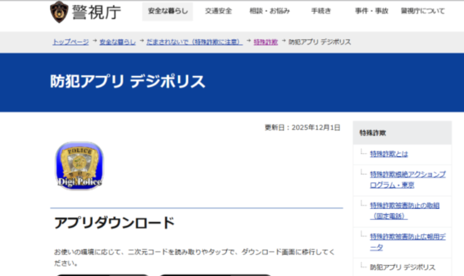Click the 警視庁 site title text
The image size is (464, 276).
click(x=97, y=13)
